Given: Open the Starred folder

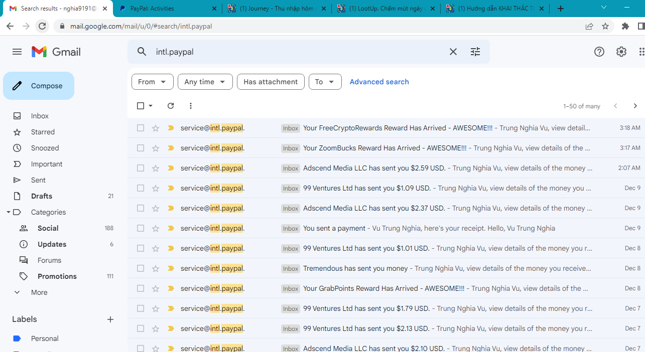Looking at the screenshot, I should 43,132.
